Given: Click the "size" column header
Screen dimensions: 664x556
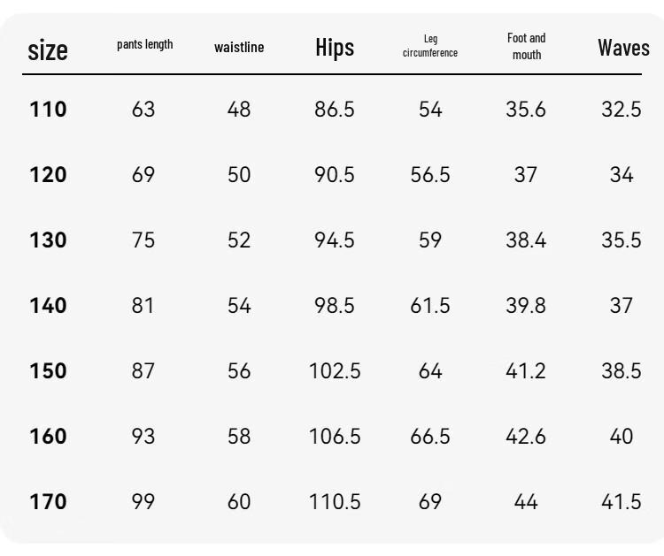Looking at the screenshot, I should [48, 50].
